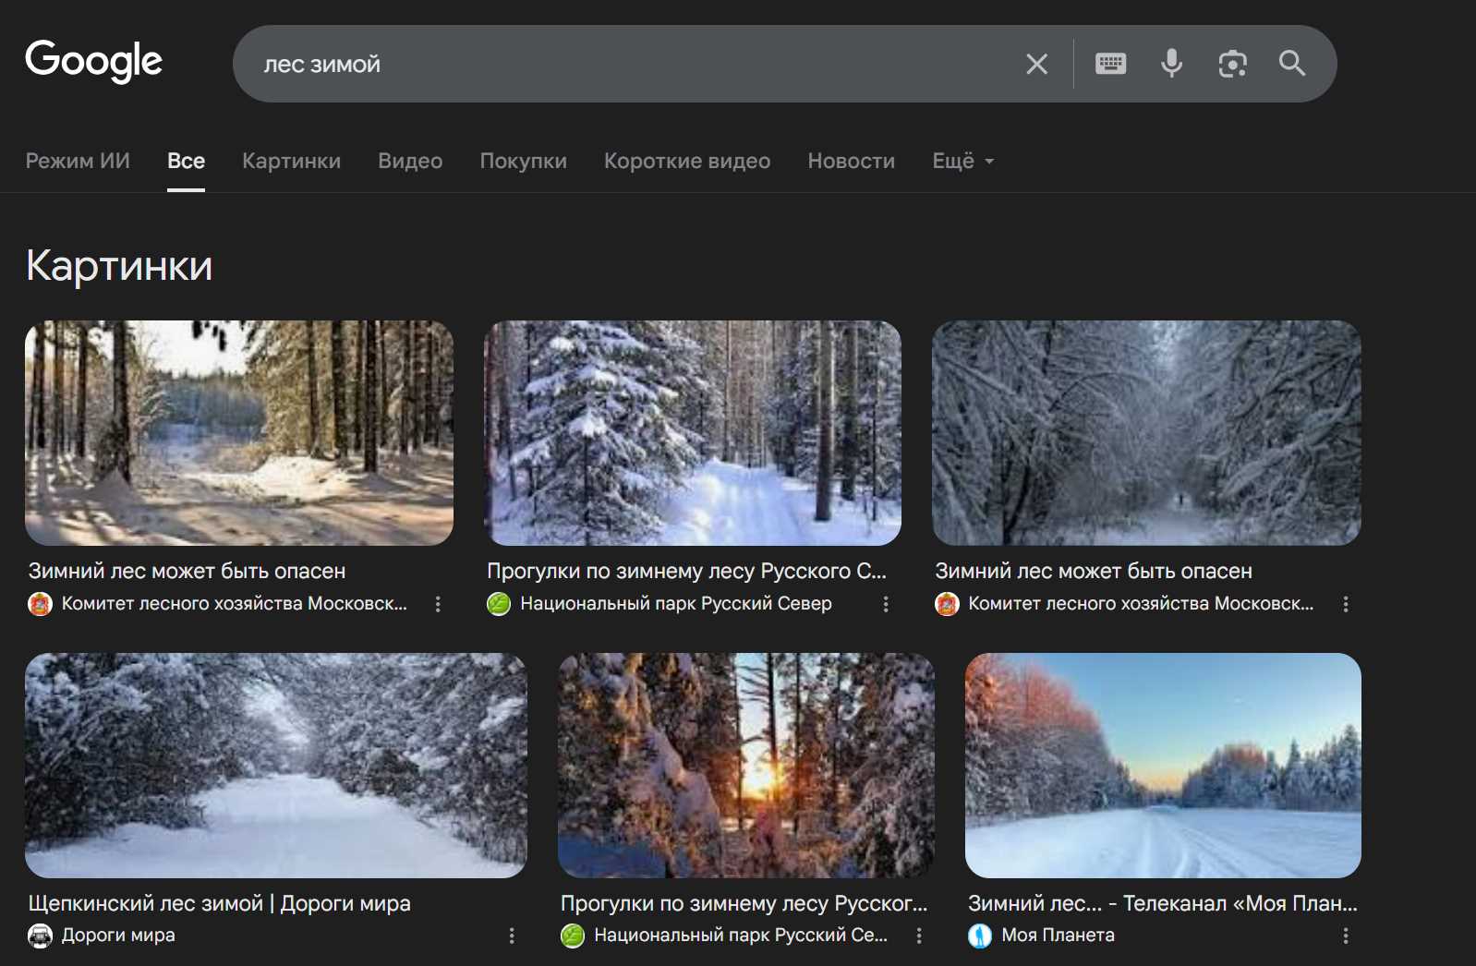Screen dimensions: 1476x966
Task: Click favicon beside Национальный парк Русский Север
Action: [499, 604]
